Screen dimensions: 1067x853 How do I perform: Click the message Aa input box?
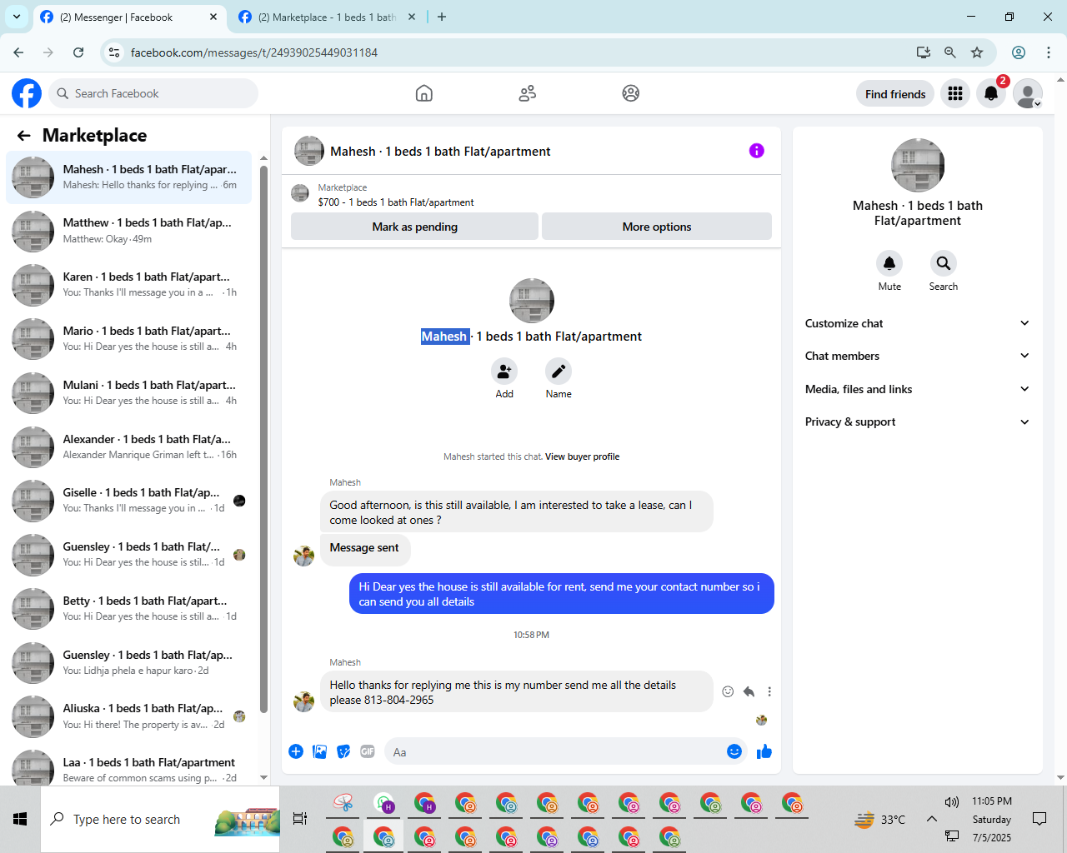[567, 752]
